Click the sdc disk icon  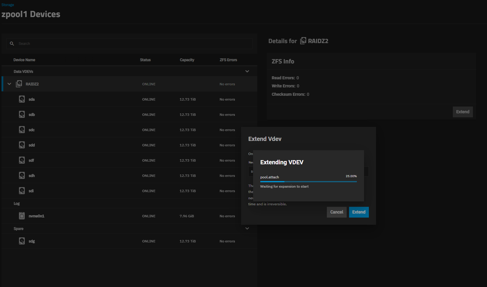22,130
